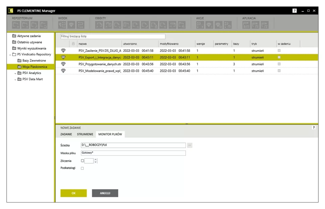Enable the Podkatalogi checkbox

(x=82, y=168)
